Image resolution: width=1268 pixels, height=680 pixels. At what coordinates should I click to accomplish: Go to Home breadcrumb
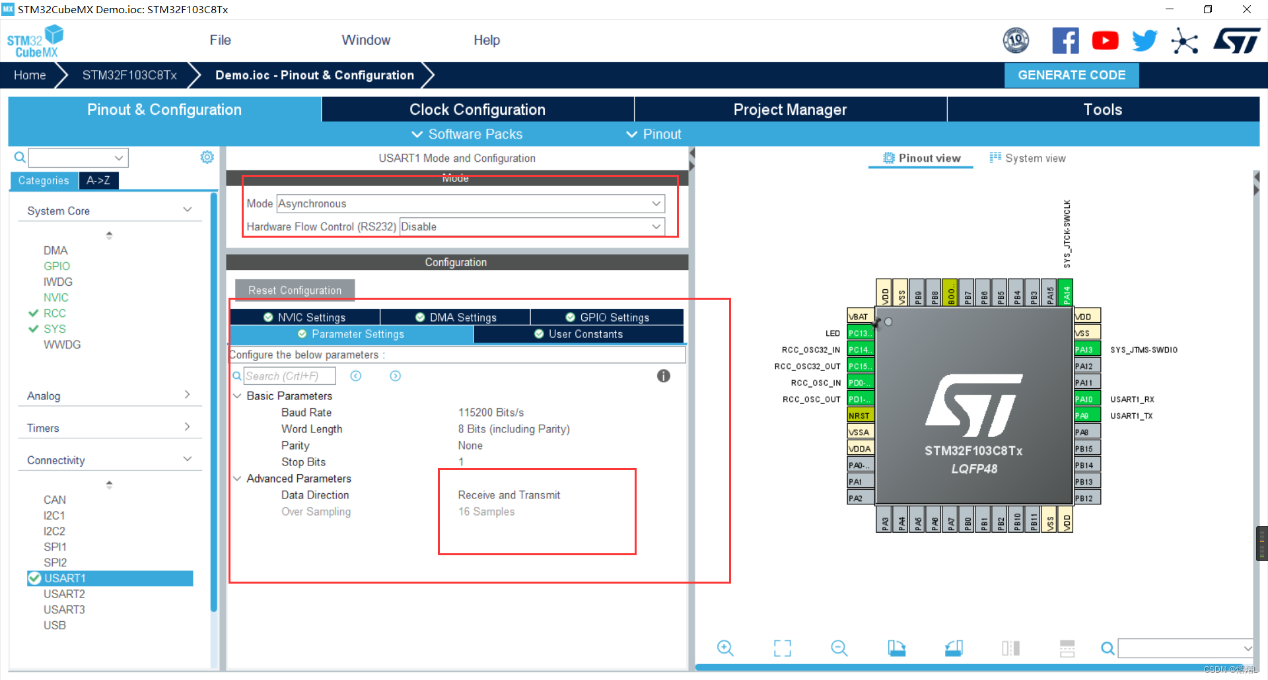click(30, 75)
